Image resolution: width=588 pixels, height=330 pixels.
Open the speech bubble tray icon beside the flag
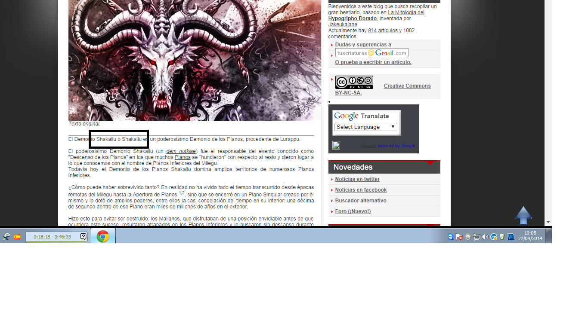click(x=6, y=237)
